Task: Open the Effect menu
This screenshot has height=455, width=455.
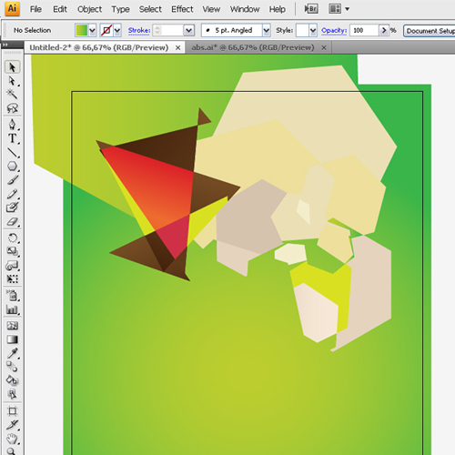Action: coord(182,9)
